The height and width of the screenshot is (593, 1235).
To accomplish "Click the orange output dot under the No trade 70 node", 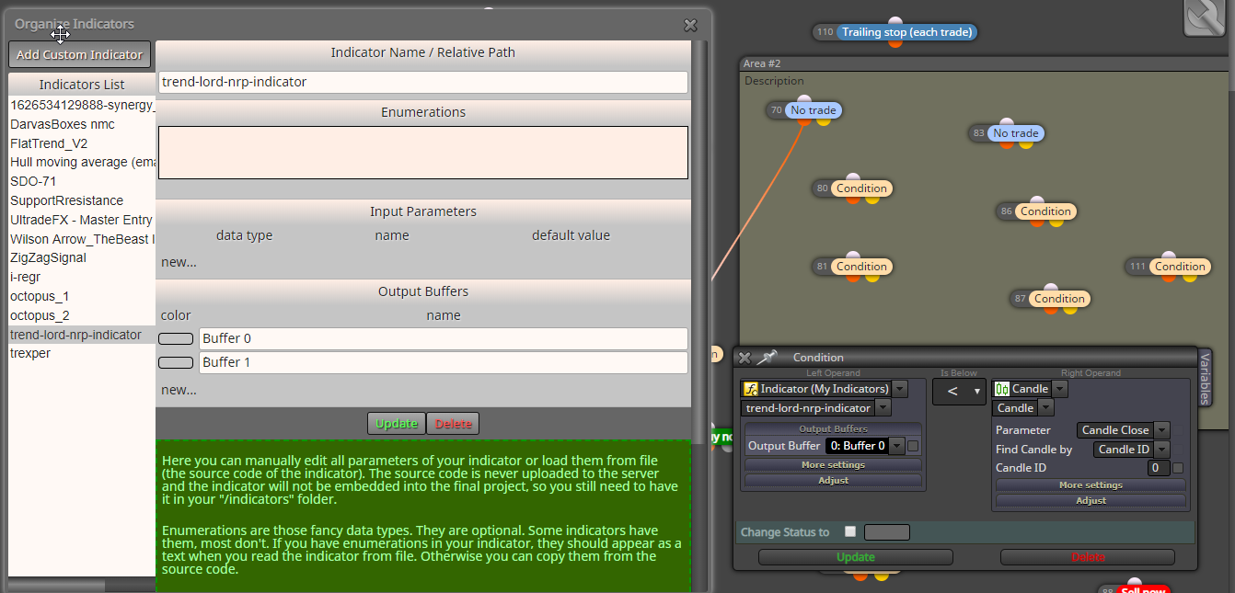I will pos(804,121).
